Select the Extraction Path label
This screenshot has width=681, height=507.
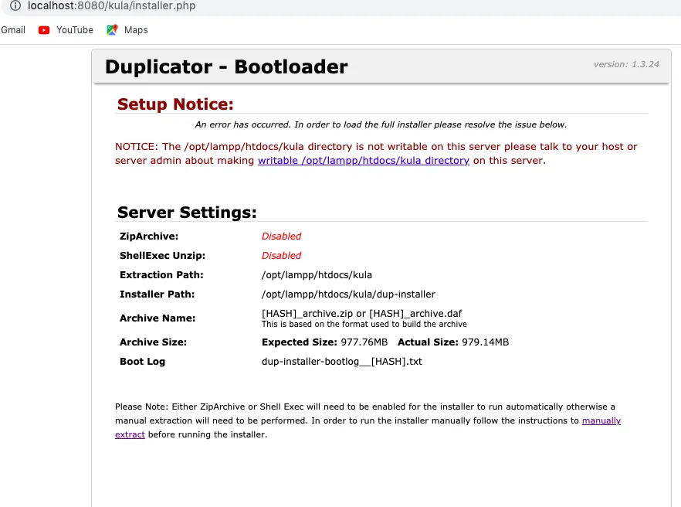(x=161, y=275)
